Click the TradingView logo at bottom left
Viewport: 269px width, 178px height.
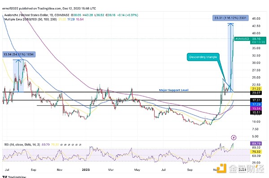coord(14,177)
